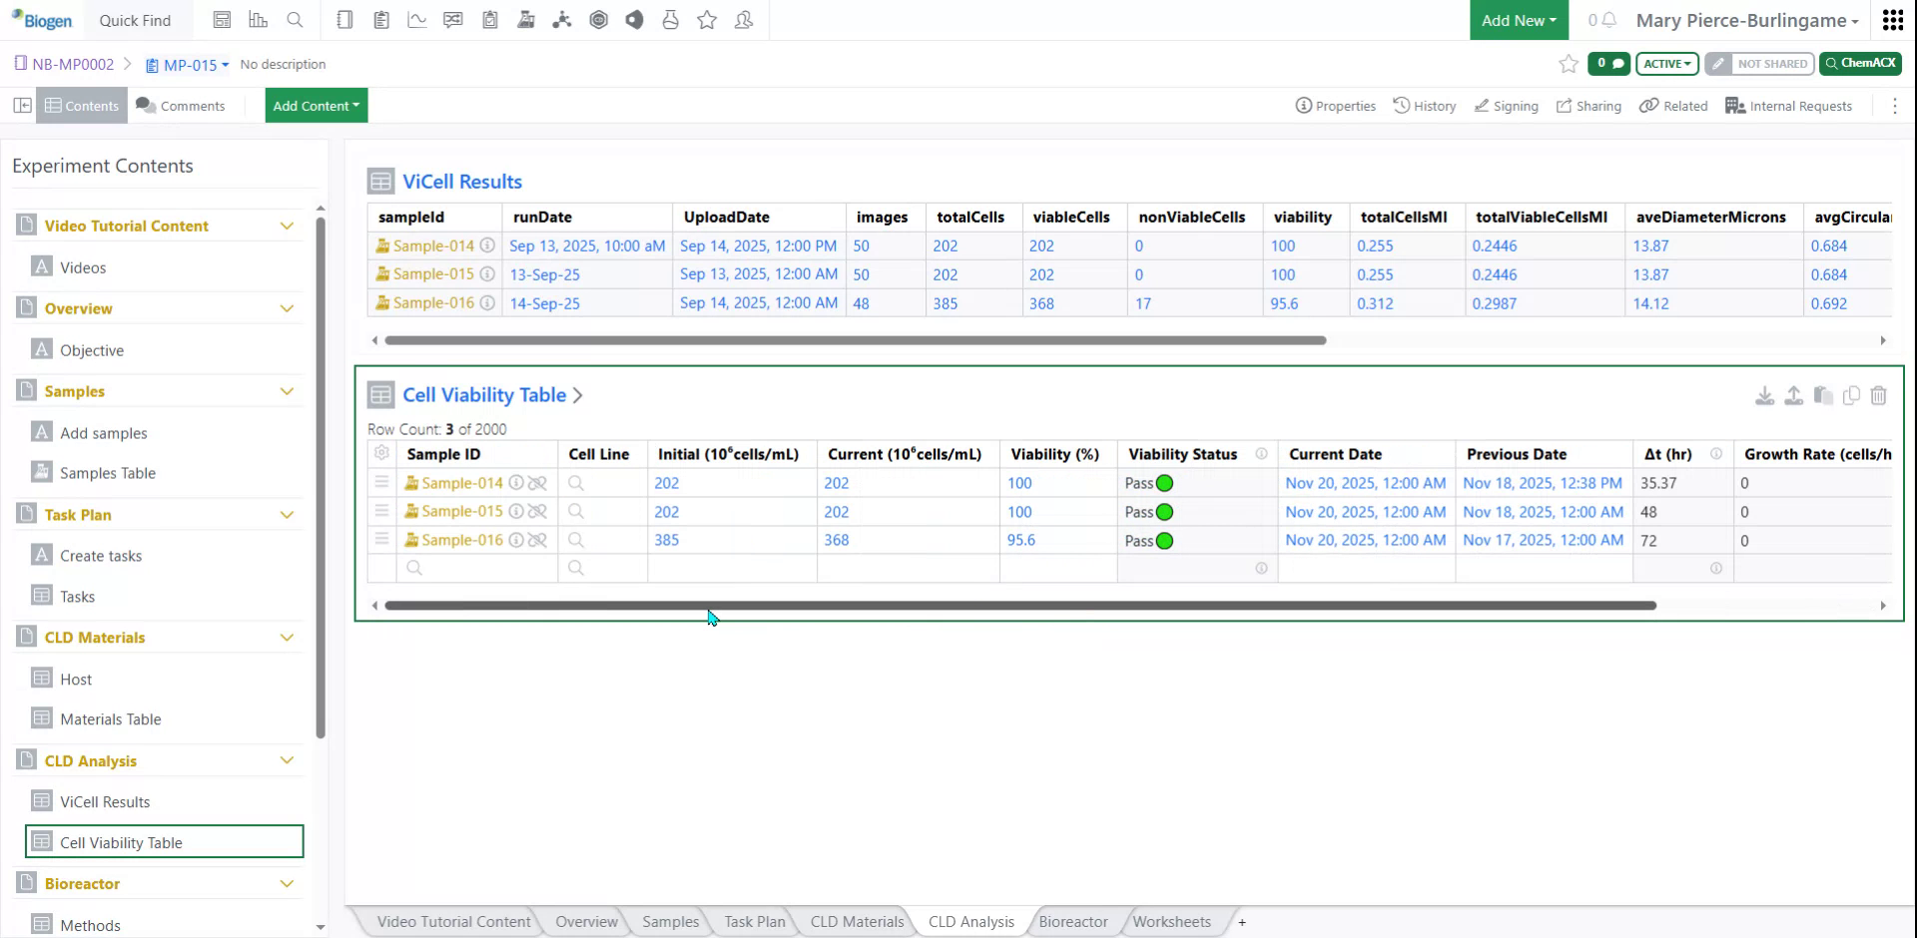Expand the Bioreactor section in the sidebar
Image resolution: width=1917 pixels, height=938 pixels.
point(288,883)
